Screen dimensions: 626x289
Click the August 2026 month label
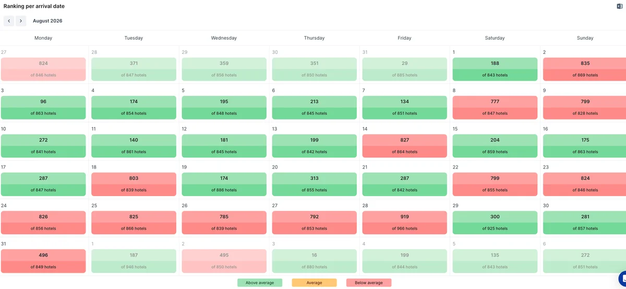click(x=47, y=21)
